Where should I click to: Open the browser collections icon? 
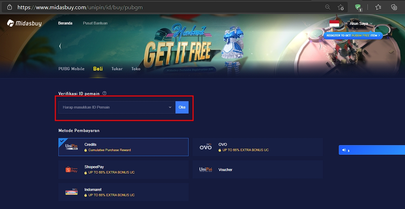[x=394, y=7]
